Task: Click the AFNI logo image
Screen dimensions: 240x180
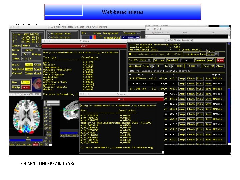Action: coord(37,84)
